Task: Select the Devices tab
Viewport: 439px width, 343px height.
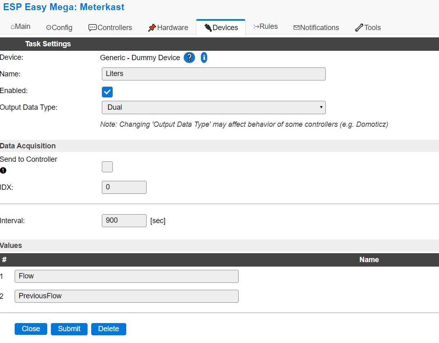Action: (221, 28)
